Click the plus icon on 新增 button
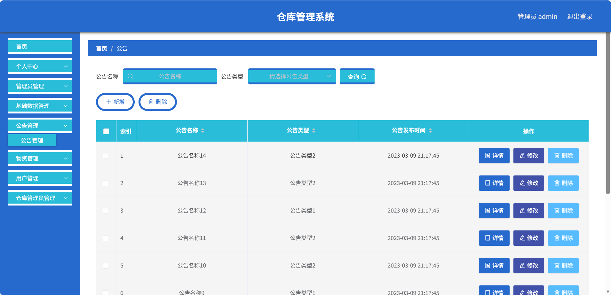The height and width of the screenshot is (295, 611). 109,102
